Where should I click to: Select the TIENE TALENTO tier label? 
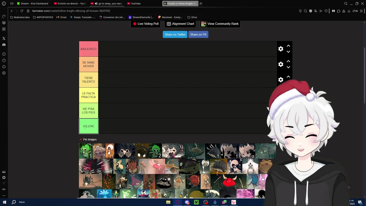[x=89, y=80]
